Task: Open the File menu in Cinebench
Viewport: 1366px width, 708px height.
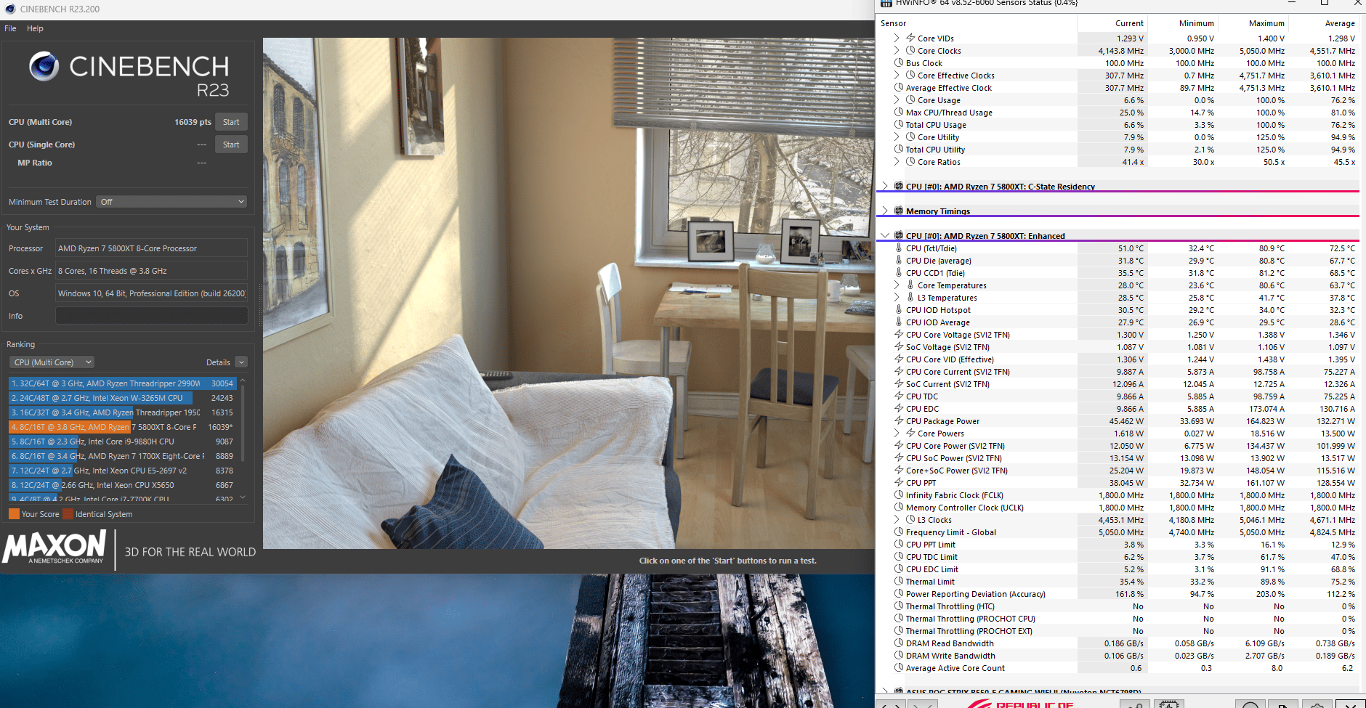Action: click(10, 28)
